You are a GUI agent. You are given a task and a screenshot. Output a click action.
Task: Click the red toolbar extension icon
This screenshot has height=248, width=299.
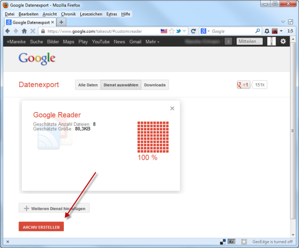click(x=275, y=31)
